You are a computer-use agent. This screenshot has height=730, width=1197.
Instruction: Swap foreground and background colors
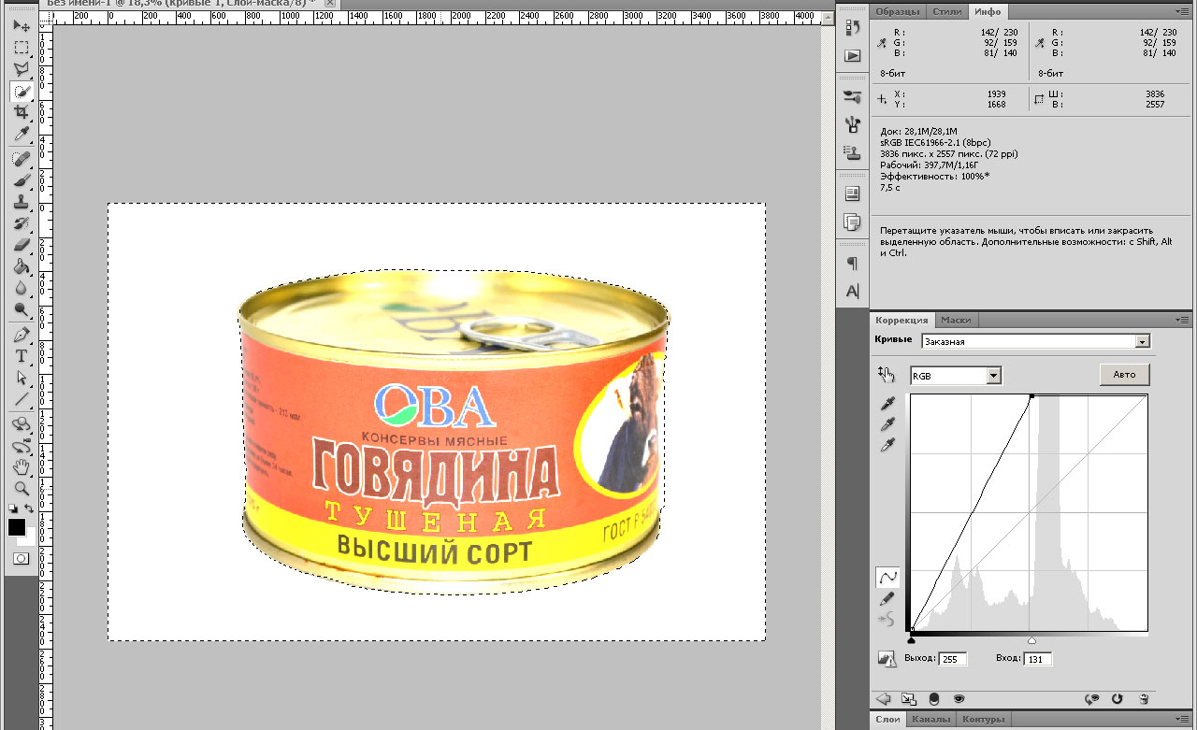tap(30, 508)
